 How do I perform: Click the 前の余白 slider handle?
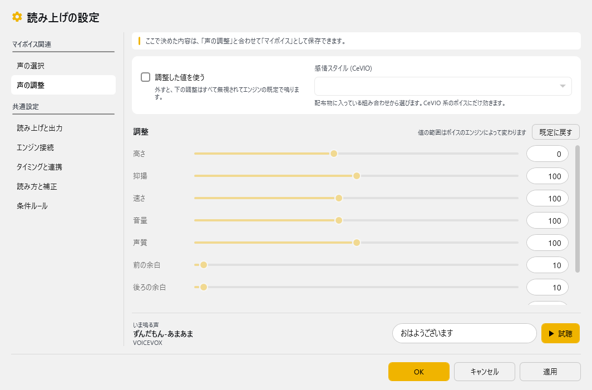tap(204, 265)
